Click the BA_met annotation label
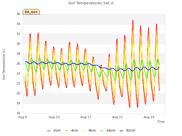Screen dimensions: 182x136 coord(31,12)
